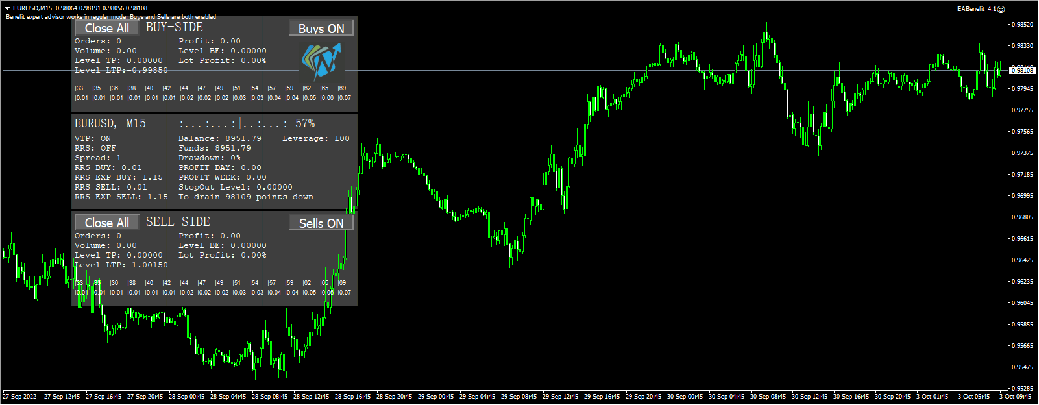Click the 0.95285 price scale label
Screen dimensions: 1039x405
pyautogui.click(x=1022, y=389)
